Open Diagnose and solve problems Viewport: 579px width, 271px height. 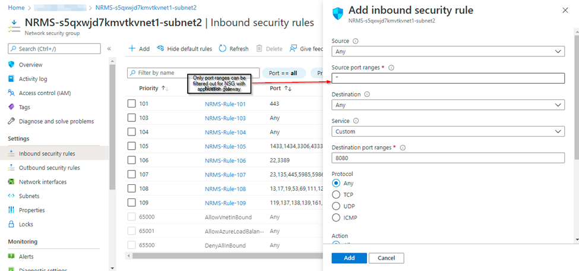pos(56,121)
